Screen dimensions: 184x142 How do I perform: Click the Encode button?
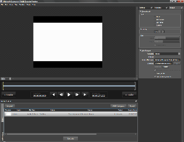(x=71, y=139)
